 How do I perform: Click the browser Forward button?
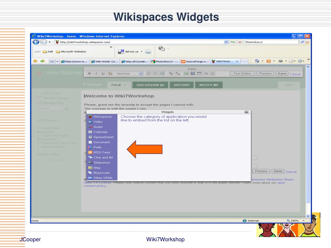click(44, 42)
